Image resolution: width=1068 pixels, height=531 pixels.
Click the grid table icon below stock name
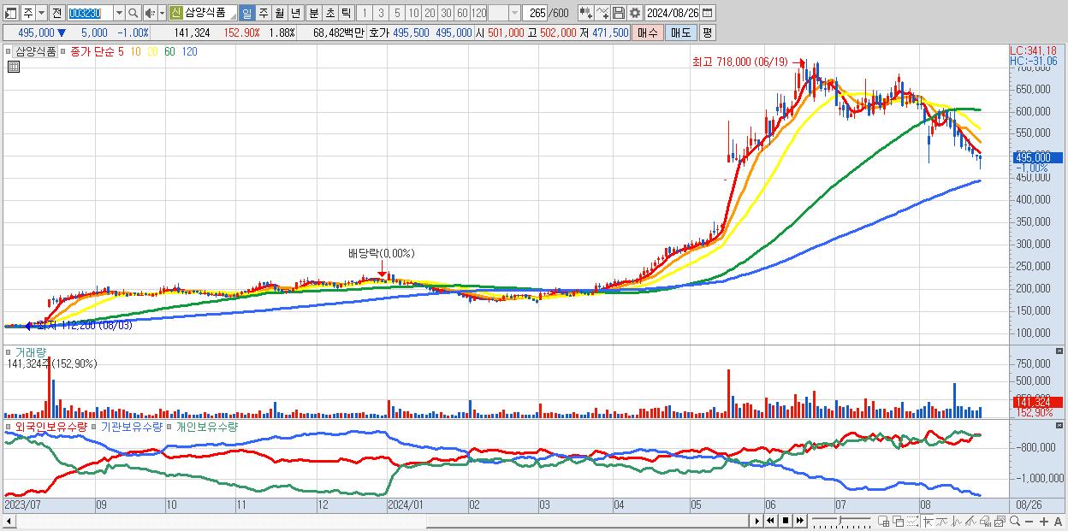click(x=14, y=68)
